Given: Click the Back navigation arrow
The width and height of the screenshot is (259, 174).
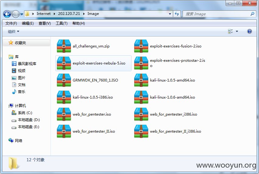Looking at the screenshot, I should point(7,14).
